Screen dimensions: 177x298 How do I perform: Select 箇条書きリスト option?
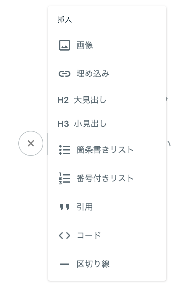coord(107,150)
